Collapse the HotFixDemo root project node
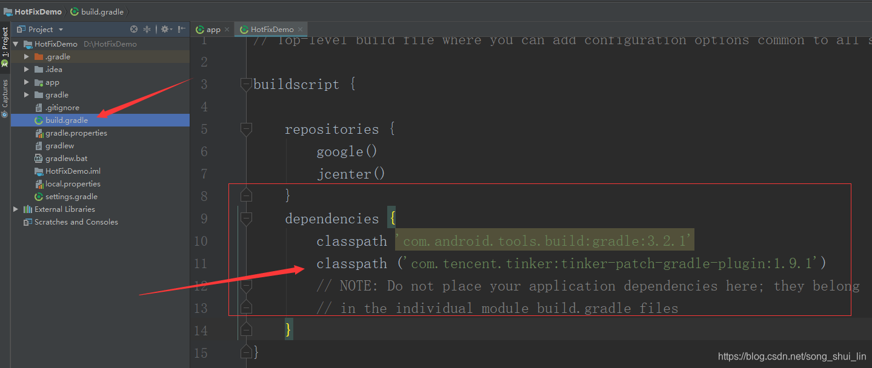The height and width of the screenshot is (368, 872). pyautogui.click(x=16, y=44)
